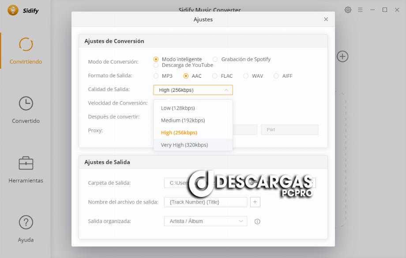Image resolution: width=406 pixels, height=258 pixels.
Task: Minimize the Sidify window
Action: click(372, 10)
